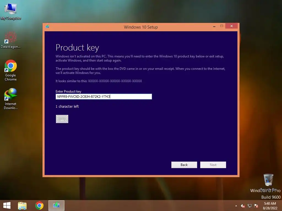282x211 pixels.
Task: Click the 'Enter Product key' label
Action: [x=68, y=91]
